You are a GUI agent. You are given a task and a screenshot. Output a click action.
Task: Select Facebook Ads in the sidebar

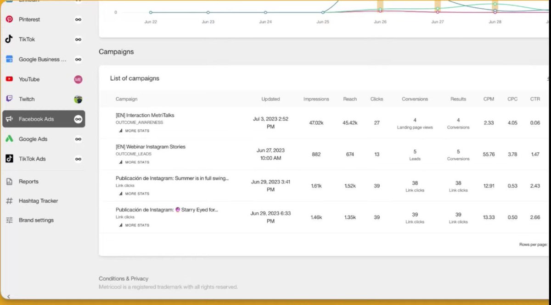pyautogui.click(x=44, y=119)
